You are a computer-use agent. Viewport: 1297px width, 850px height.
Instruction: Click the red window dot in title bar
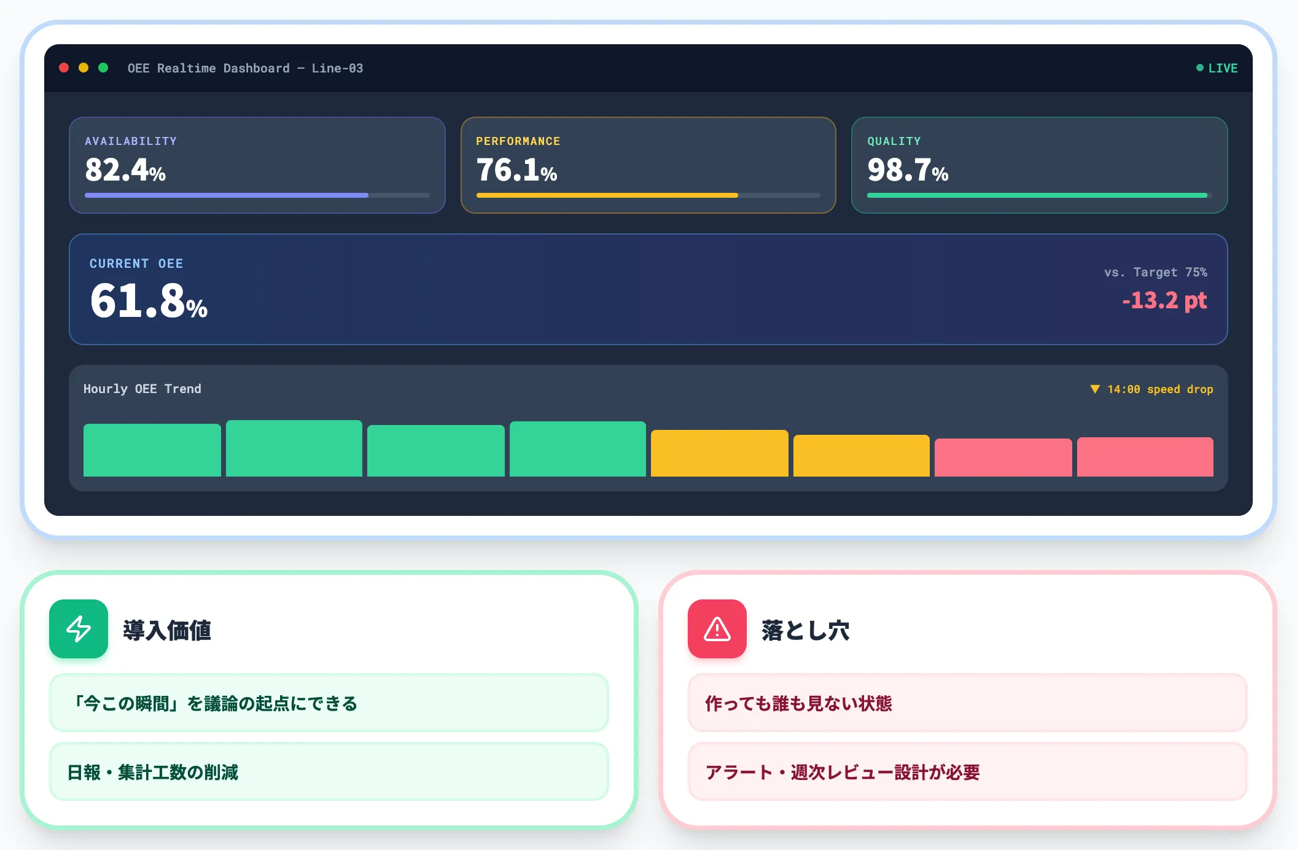(x=64, y=68)
